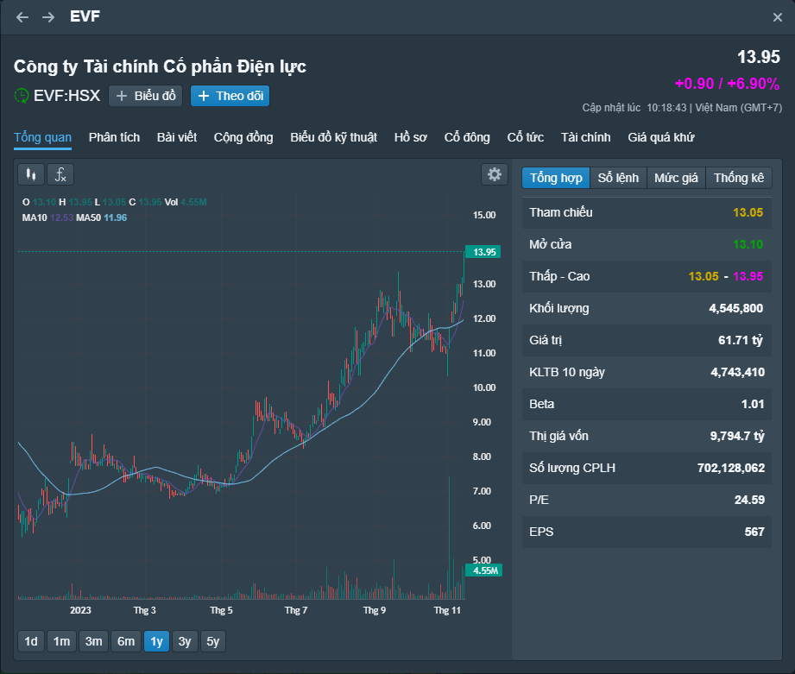Set chart range to 3m
This screenshot has height=674, width=795.
(x=94, y=641)
